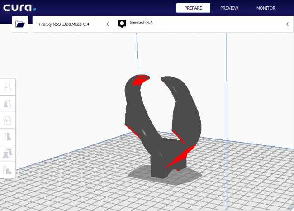Click the extruder material icon
The image size is (294, 211).
[121, 24]
